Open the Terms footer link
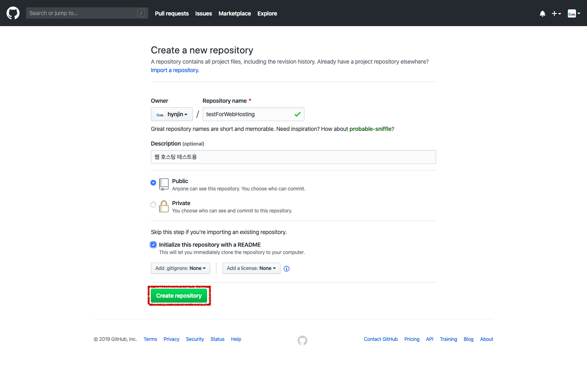The height and width of the screenshot is (367, 587). point(150,339)
